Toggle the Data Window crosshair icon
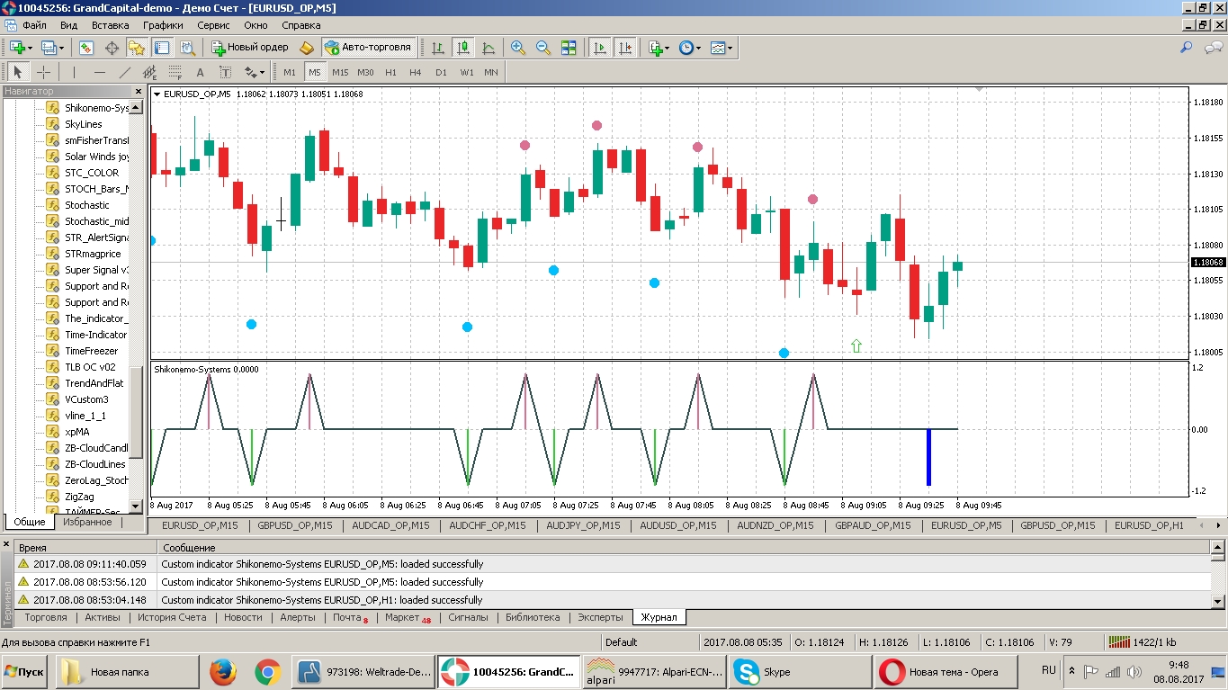The image size is (1228, 690). point(112,48)
